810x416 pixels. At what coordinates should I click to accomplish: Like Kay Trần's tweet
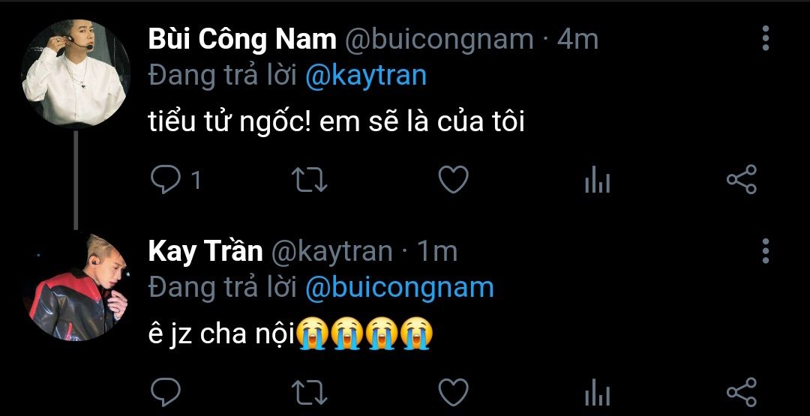click(x=453, y=392)
